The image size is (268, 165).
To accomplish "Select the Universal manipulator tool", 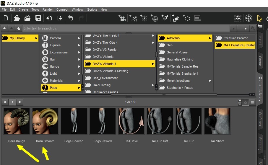I will click(249, 18).
